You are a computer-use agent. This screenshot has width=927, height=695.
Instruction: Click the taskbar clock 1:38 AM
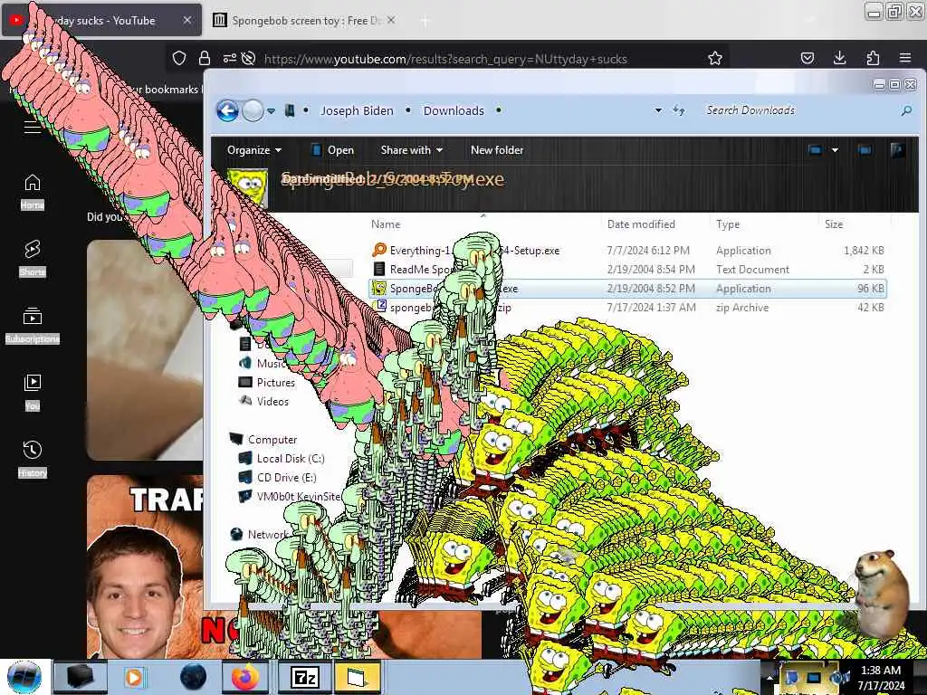(881, 677)
